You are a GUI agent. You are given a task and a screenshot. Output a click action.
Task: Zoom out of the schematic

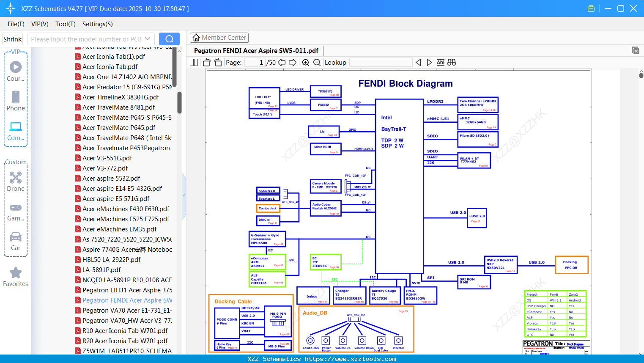tap(317, 63)
